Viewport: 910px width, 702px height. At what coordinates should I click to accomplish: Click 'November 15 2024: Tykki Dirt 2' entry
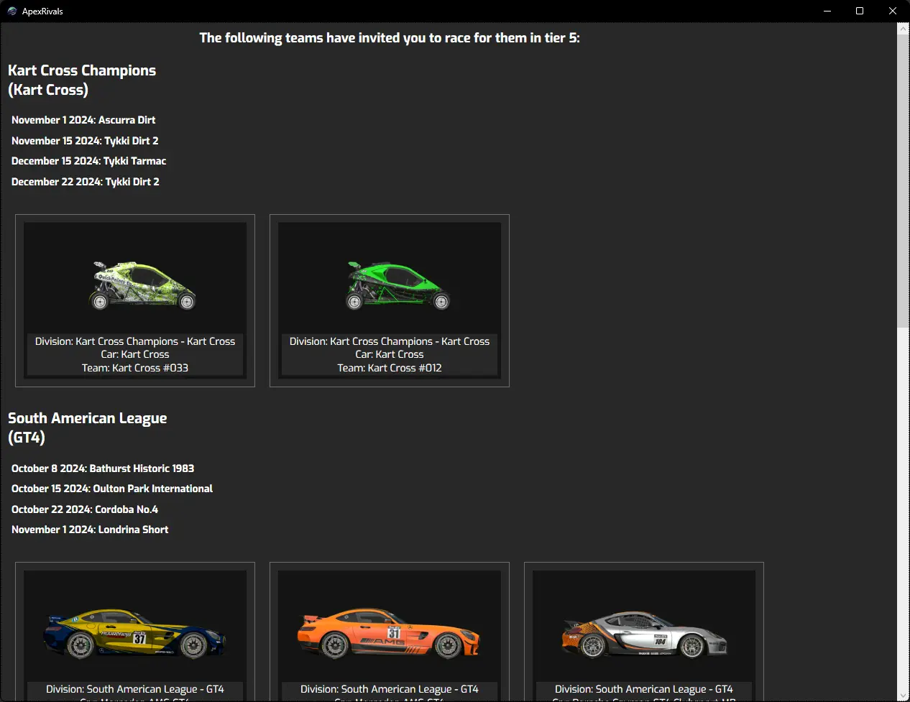tap(85, 141)
